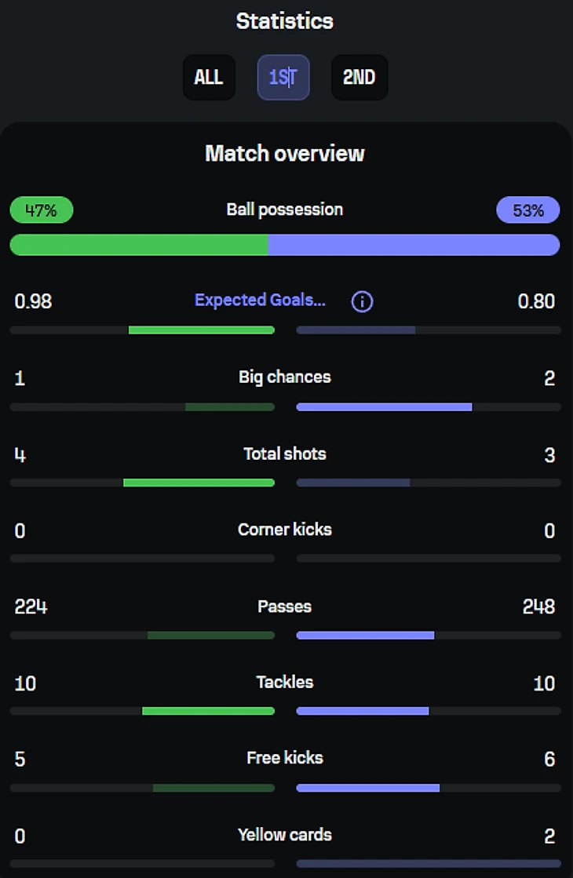Switch to the ALL statistics tab
Viewport: 573px width, 878px height.
tap(209, 78)
